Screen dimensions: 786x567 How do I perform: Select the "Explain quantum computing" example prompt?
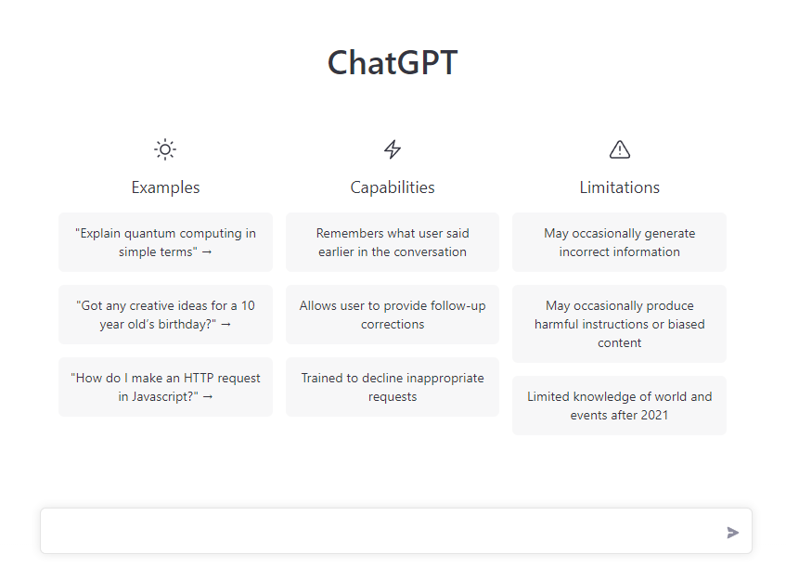pyautogui.click(x=165, y=242)
